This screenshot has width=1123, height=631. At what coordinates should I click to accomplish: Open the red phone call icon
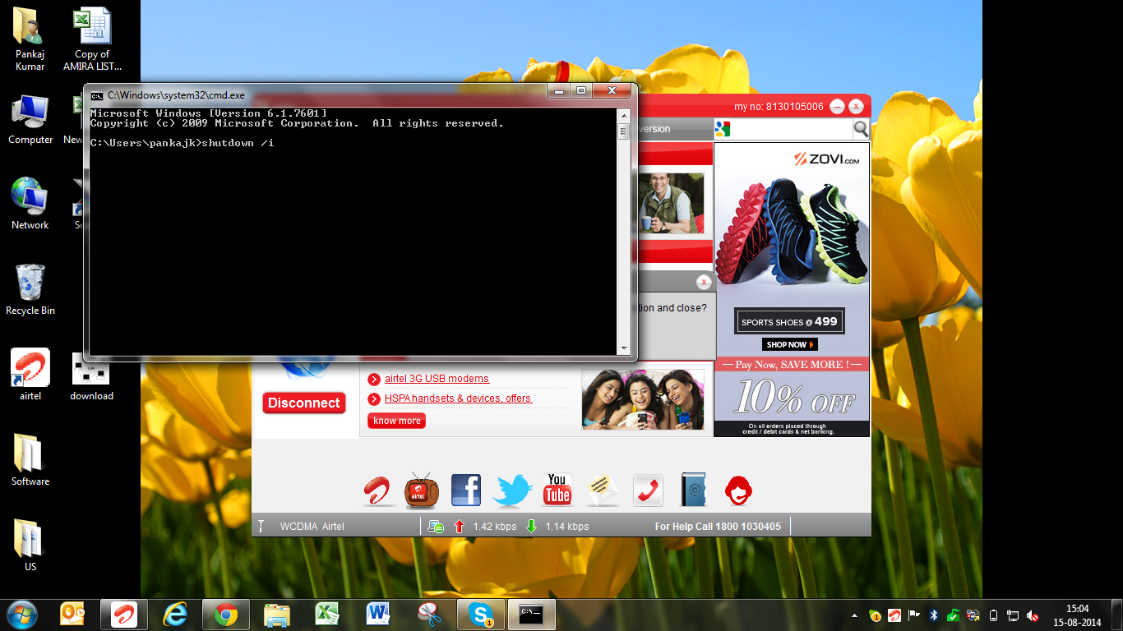pyautogui.click(x=648, y=491)
